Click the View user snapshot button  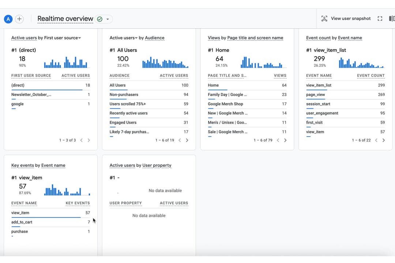pos(346,19)
